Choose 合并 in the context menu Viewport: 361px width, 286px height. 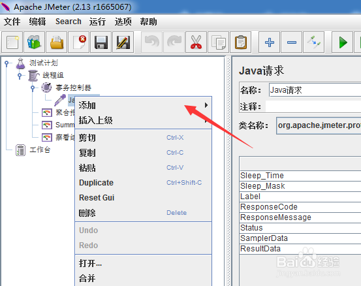pos(143,278)
